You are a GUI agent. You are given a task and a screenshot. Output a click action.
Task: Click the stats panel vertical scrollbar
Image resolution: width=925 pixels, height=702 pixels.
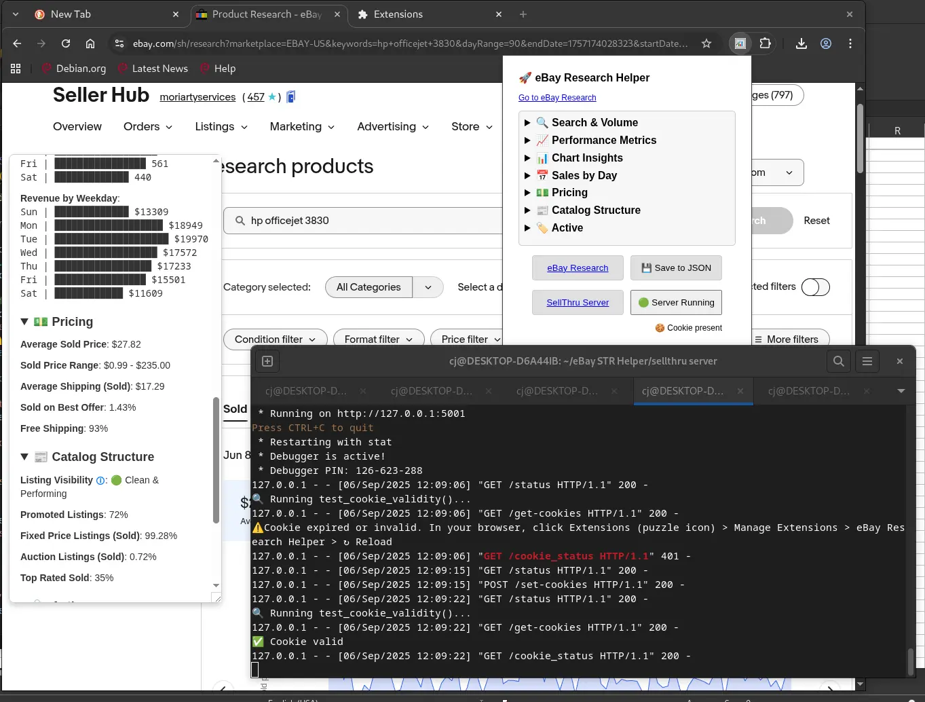[x=216, y=460]
